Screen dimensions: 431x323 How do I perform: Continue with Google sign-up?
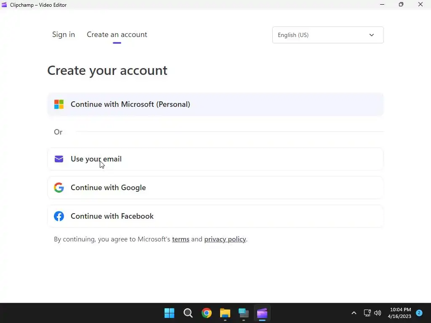coord(215,188)
